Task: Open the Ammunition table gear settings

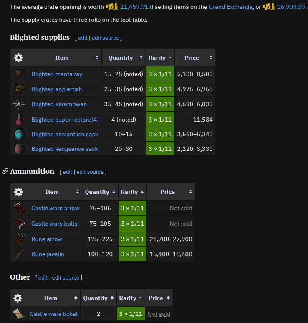Action: (18, 192)
